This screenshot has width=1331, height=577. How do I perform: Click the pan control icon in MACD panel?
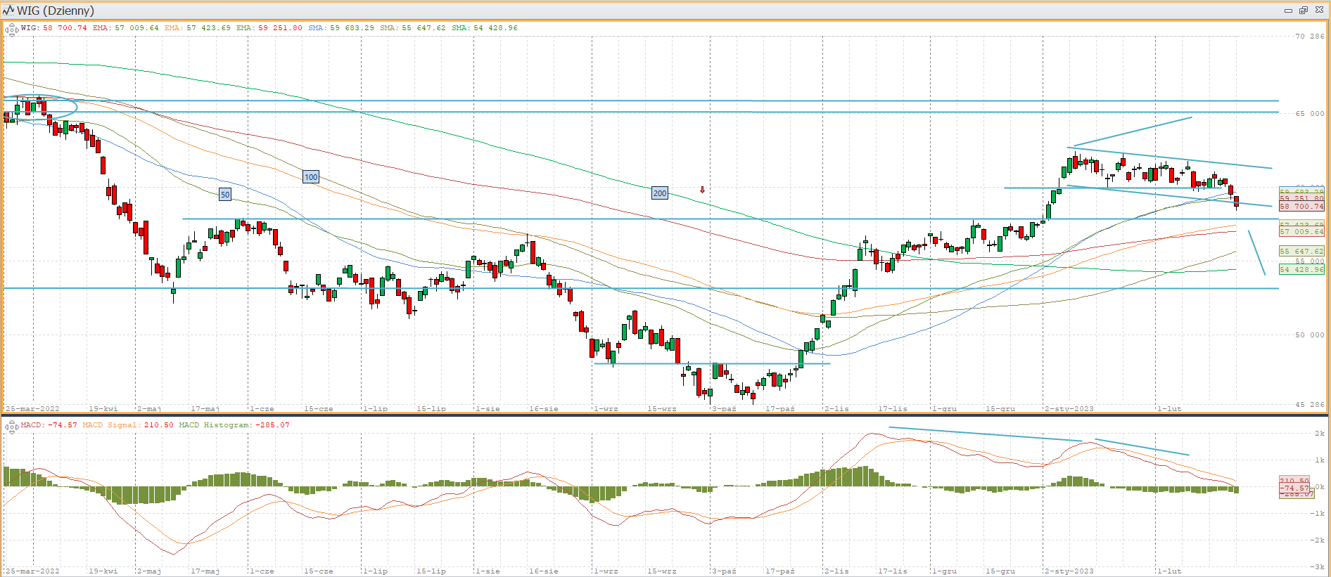click(11, 427)
